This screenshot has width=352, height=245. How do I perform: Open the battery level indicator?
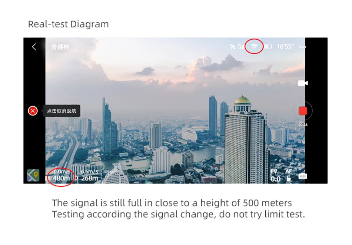[x=268, y=46]
